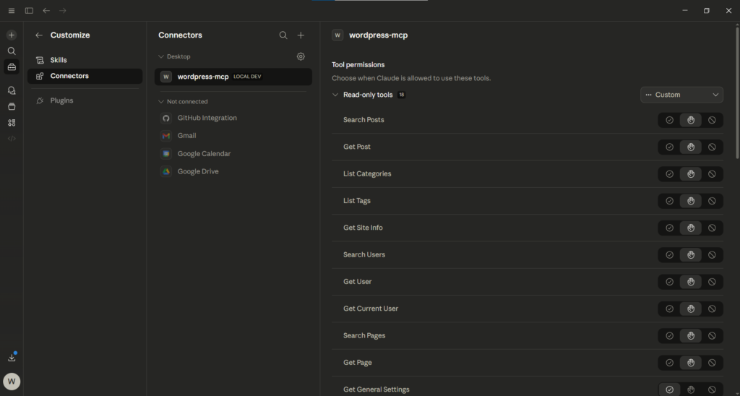The image size is (740, 396).
Task: Add a connector with the plus icon
Action: coord(301,35)
